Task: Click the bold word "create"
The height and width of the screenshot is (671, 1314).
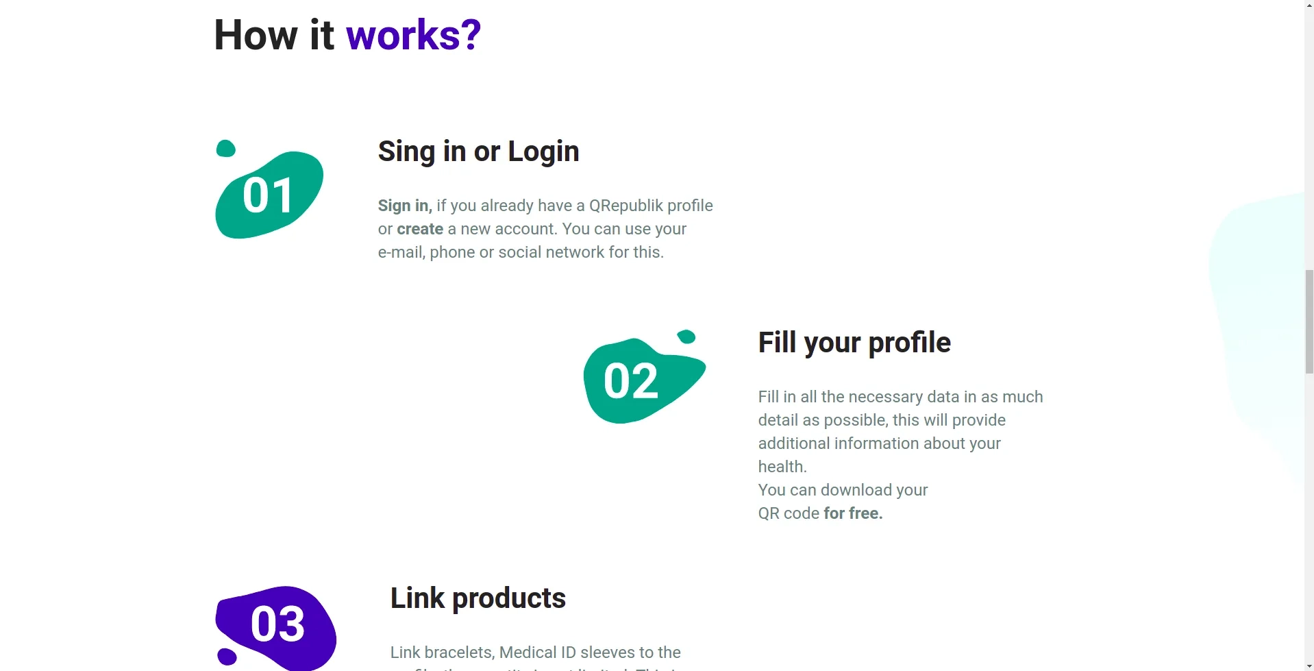Action: pyautogui.click(x=420, y=229)
